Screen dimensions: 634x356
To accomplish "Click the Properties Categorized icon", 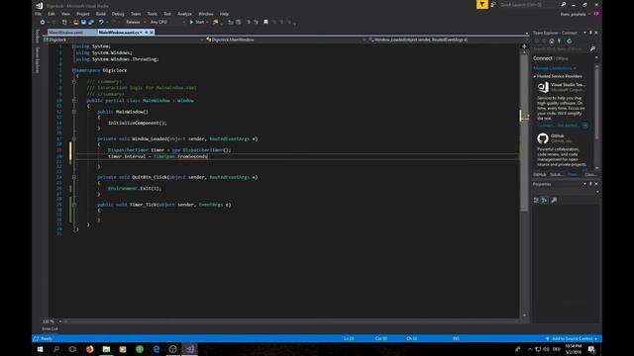I will [536, 200].
